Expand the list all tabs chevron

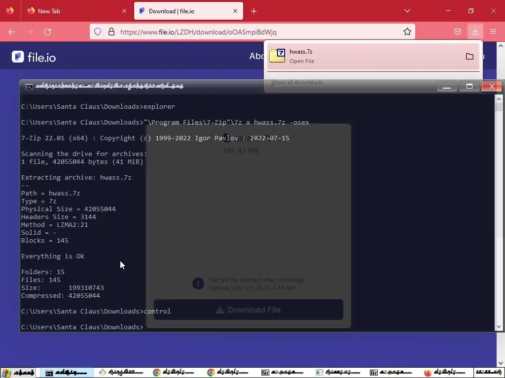(x=407, y=11)
